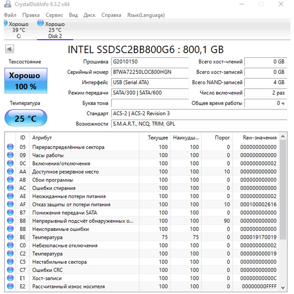Click the Режим передачи field
The width and height of the screenshot is (294, 294).
150,93
